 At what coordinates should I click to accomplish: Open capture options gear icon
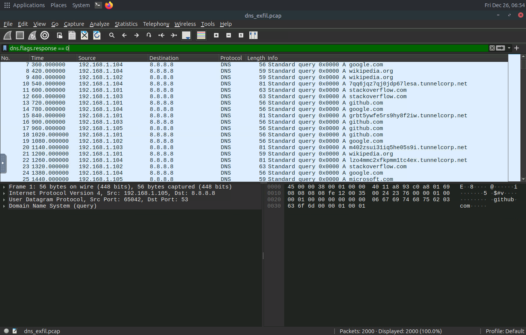click(x=45, y=35)
